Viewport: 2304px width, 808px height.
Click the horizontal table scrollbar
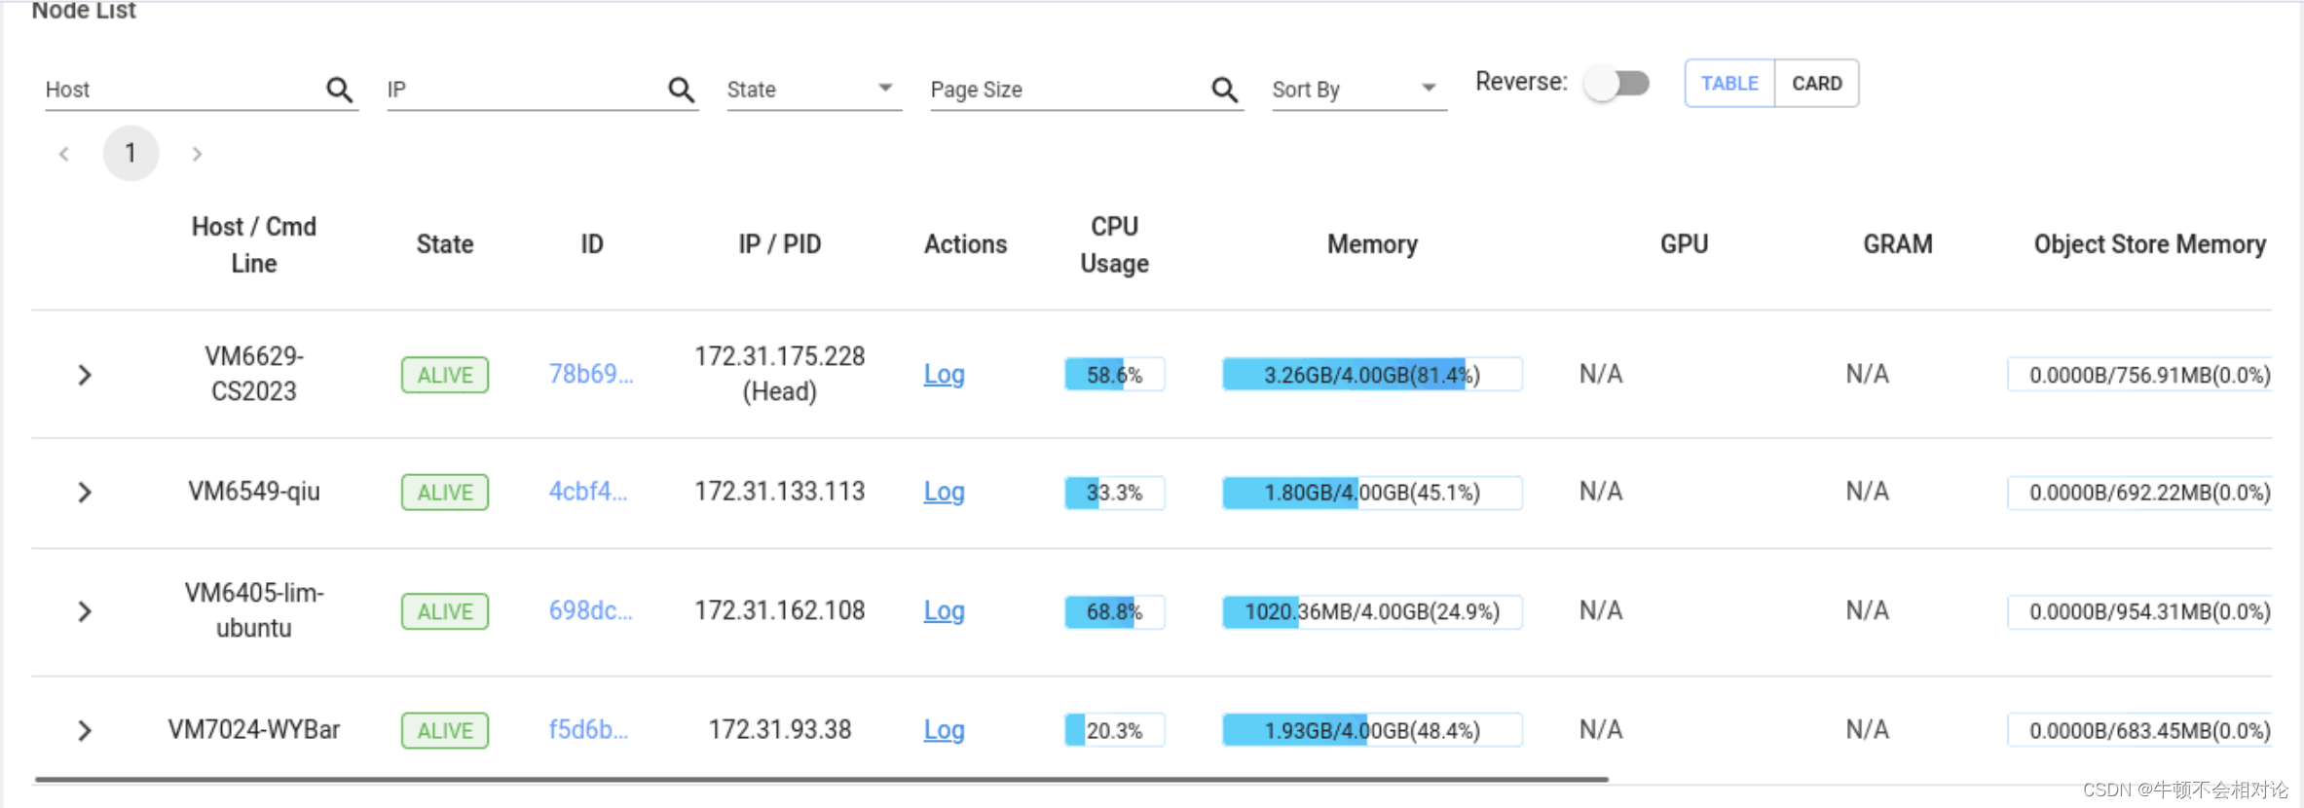[821, 780]
